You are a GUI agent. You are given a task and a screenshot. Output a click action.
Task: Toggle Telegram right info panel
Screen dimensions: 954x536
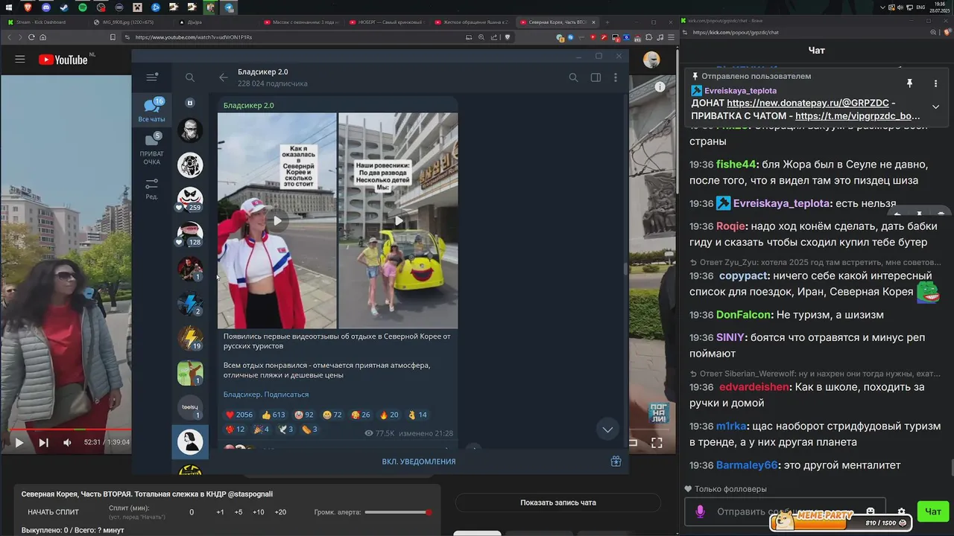[596, 77]
